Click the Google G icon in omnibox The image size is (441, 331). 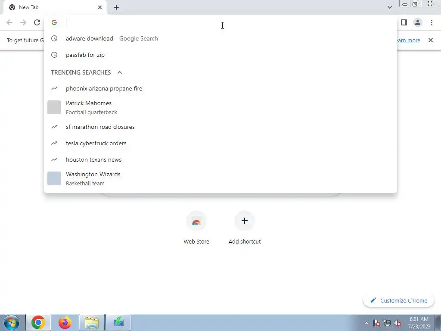click(x=54, y=22)
